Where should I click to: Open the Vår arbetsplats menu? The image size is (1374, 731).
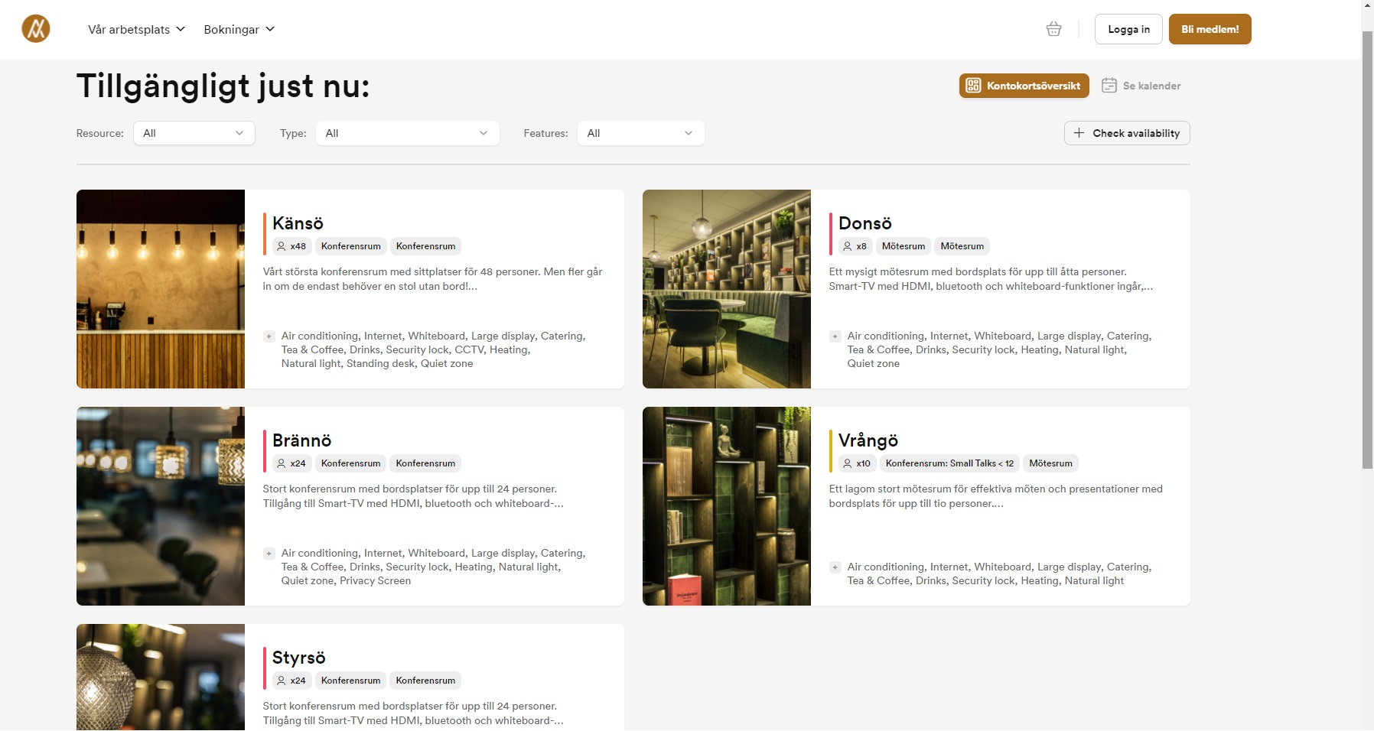click(136, 29)
